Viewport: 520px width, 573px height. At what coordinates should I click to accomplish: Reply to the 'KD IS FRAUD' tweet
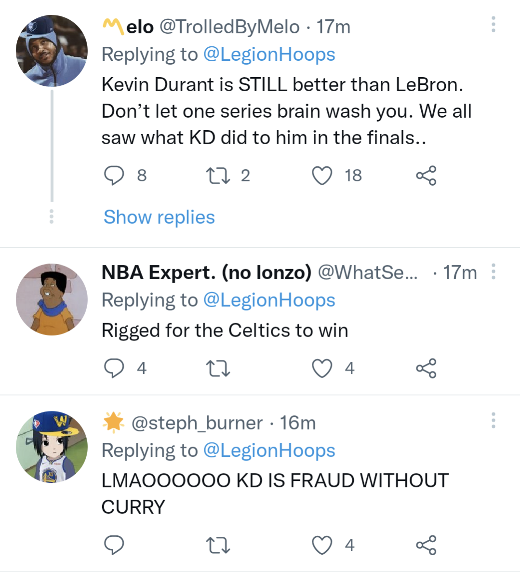tap(114, 545)
